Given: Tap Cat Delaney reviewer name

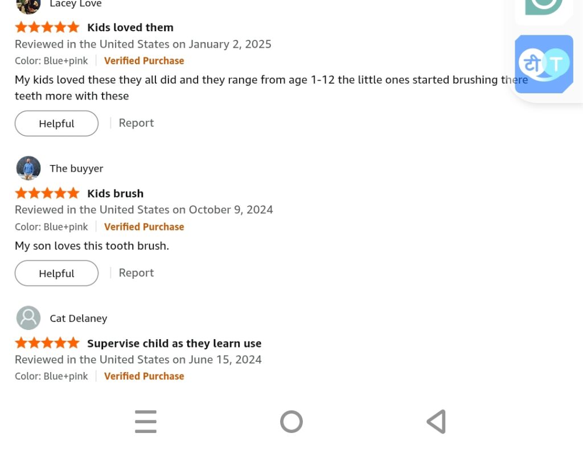Looking at the screenshot, I should (79, 319).
